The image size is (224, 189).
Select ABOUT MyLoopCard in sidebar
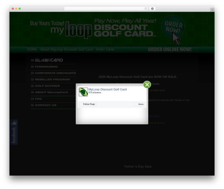pyautogui.click(x=52, y=92)
